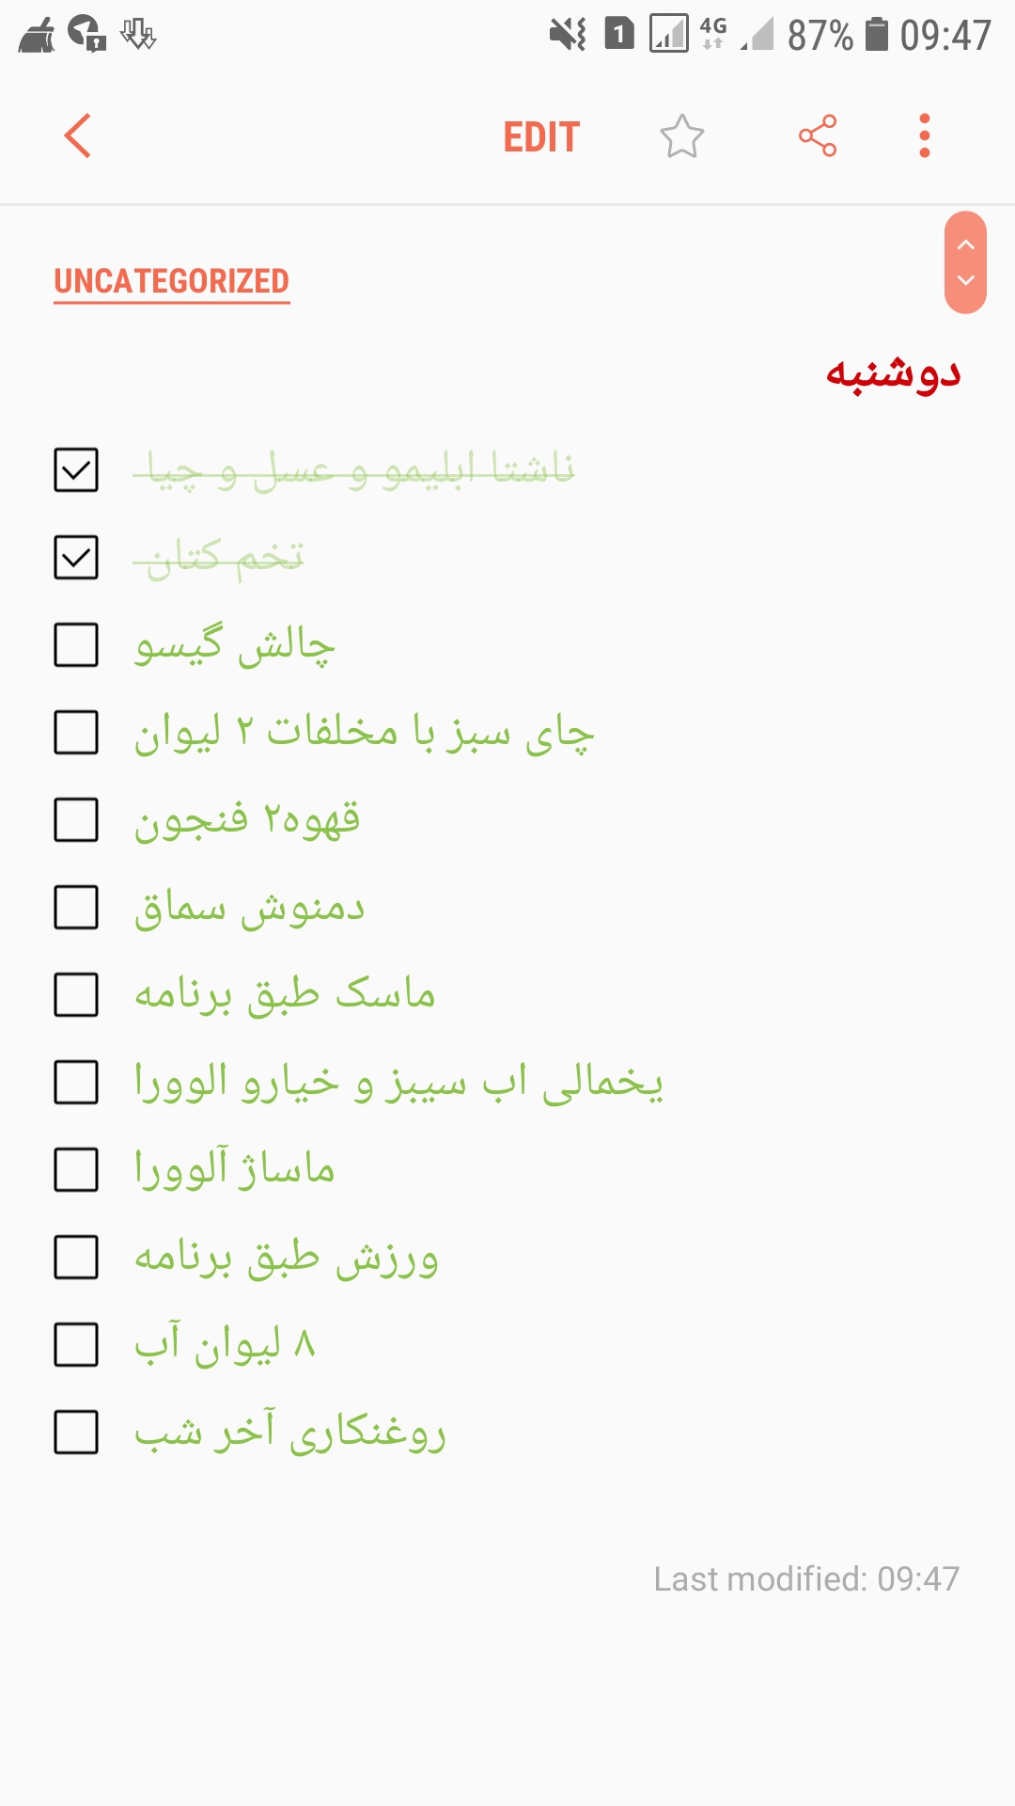Uncheck the تخم کتان checkbox

click(x=76, y=558)
